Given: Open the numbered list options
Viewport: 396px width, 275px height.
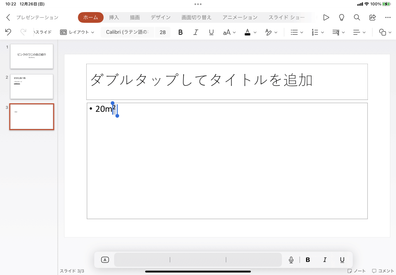Looking at the screenshot, I should 318,32.
